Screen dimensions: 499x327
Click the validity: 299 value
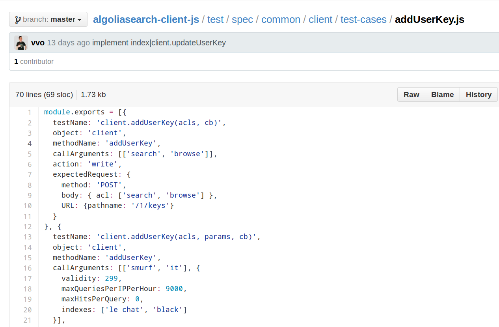(x=112, y=278)
